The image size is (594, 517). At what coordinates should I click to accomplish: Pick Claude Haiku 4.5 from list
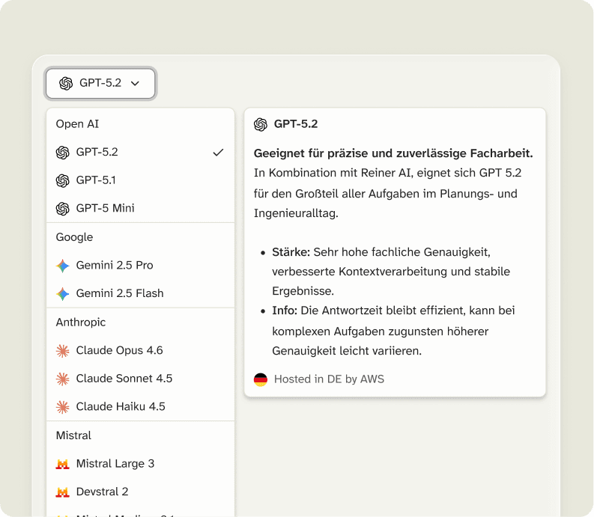(x=141, y=407)
